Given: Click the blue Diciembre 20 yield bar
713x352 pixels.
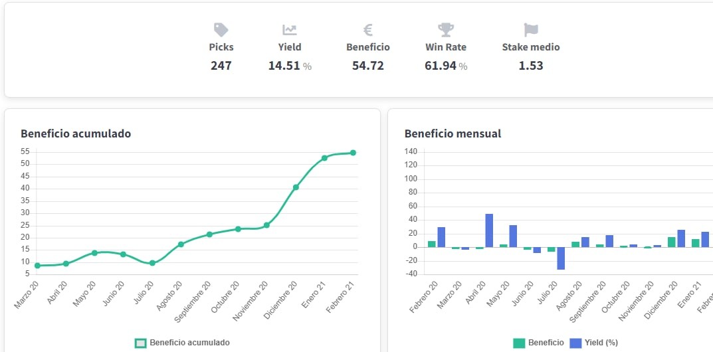Looking at the screenshot, I should pyautogui.click(x=681, y=238).
